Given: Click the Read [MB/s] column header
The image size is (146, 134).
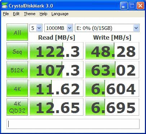Looking at the screenshot, I should [56, 38].
